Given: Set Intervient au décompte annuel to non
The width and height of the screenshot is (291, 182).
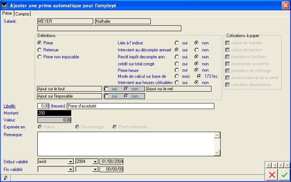Looking at the screenshot, I should coord(196,50).
